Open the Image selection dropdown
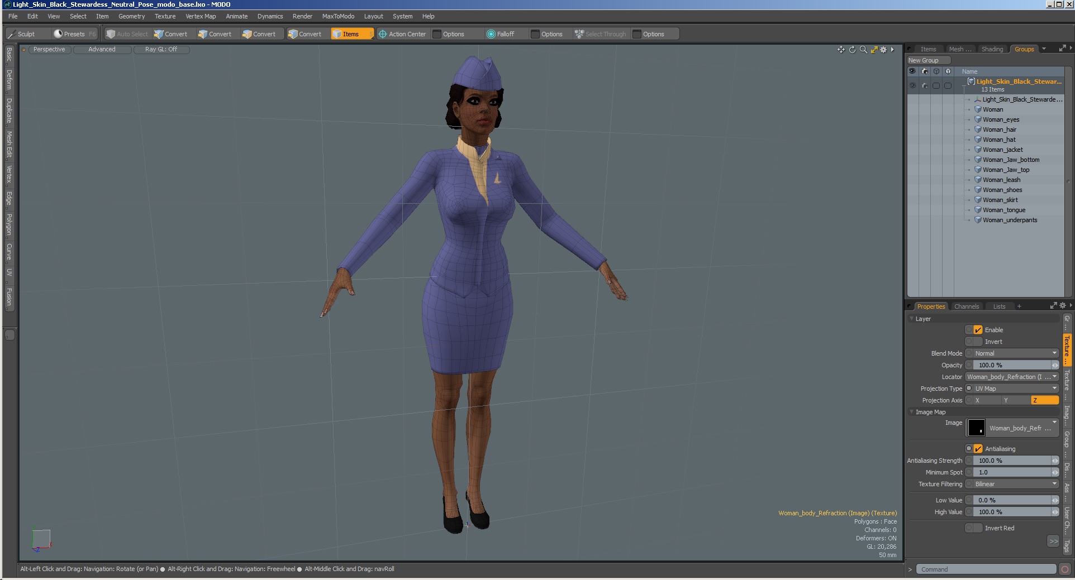Image resolution: width=1075 pixels, height=580 pixels. [x=1023, y=428]
